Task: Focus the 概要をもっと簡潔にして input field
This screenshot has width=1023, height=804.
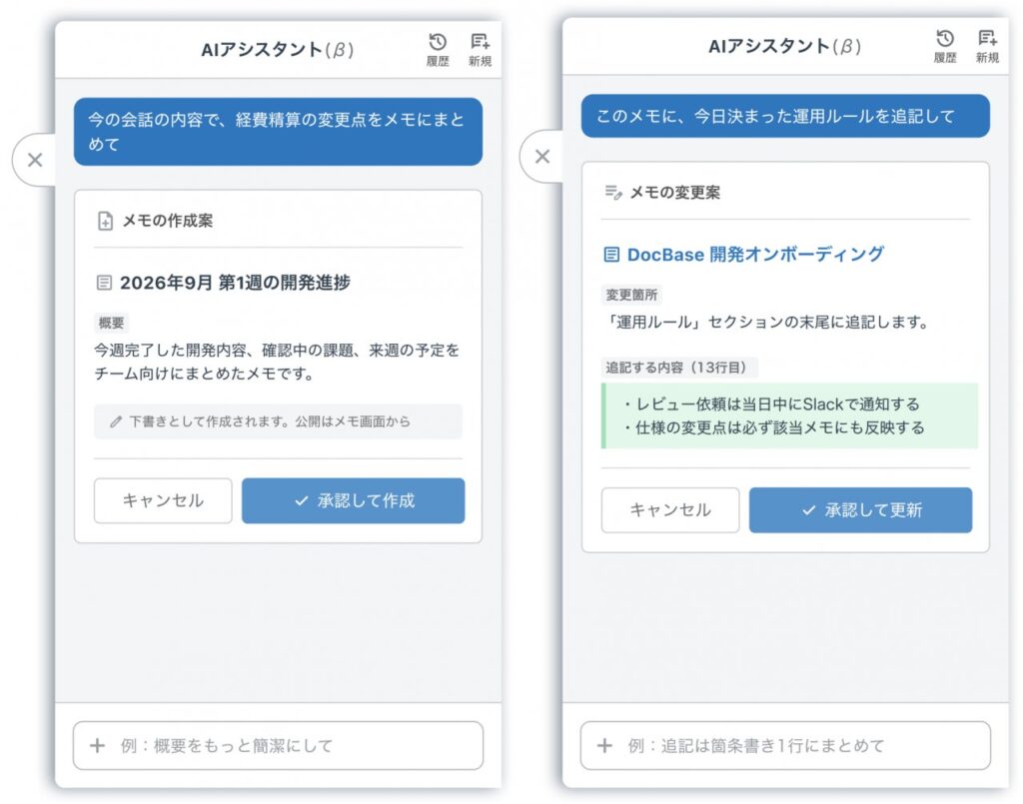Action: point(278,745)
